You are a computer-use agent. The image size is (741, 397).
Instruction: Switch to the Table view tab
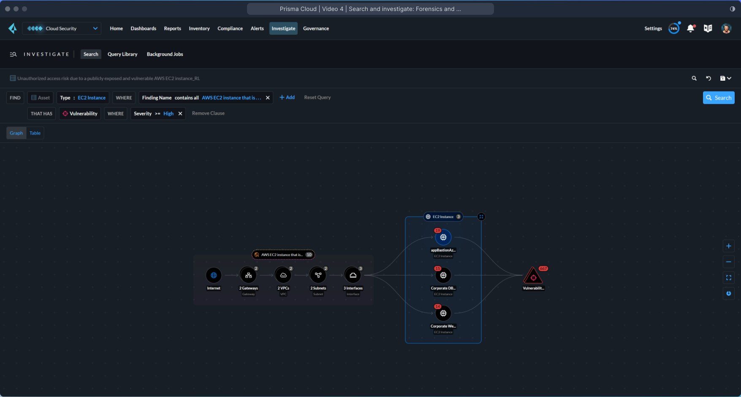pyautogui.click(x=35, y=133)
